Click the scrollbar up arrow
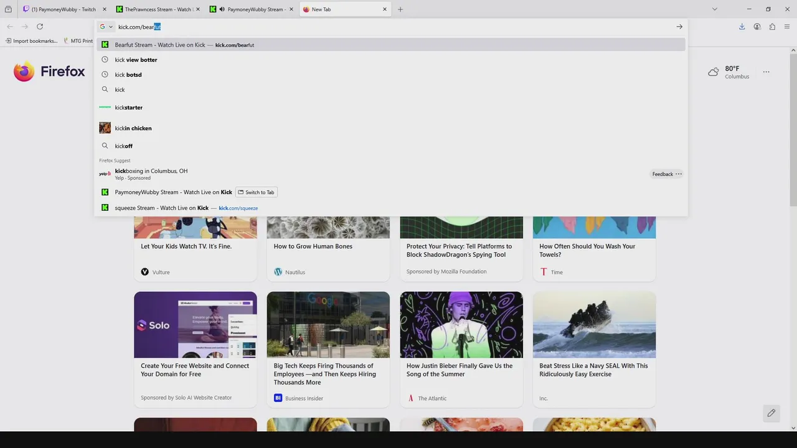 coord(793,51)
